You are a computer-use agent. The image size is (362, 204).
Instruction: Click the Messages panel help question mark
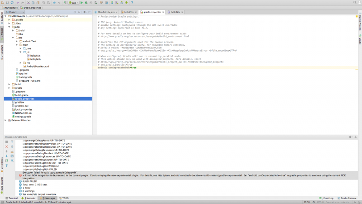pyautogui.click(x=6, y=165)
